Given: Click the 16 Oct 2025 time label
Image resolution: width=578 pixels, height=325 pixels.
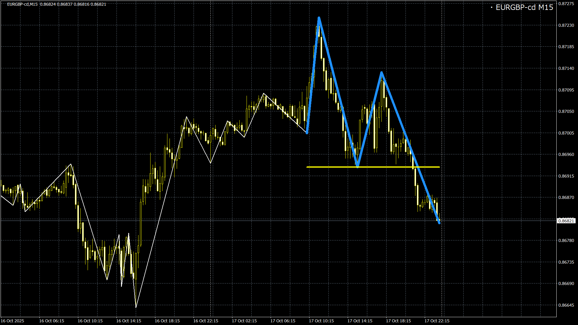Looking at the screenshot, I should 13,321.
